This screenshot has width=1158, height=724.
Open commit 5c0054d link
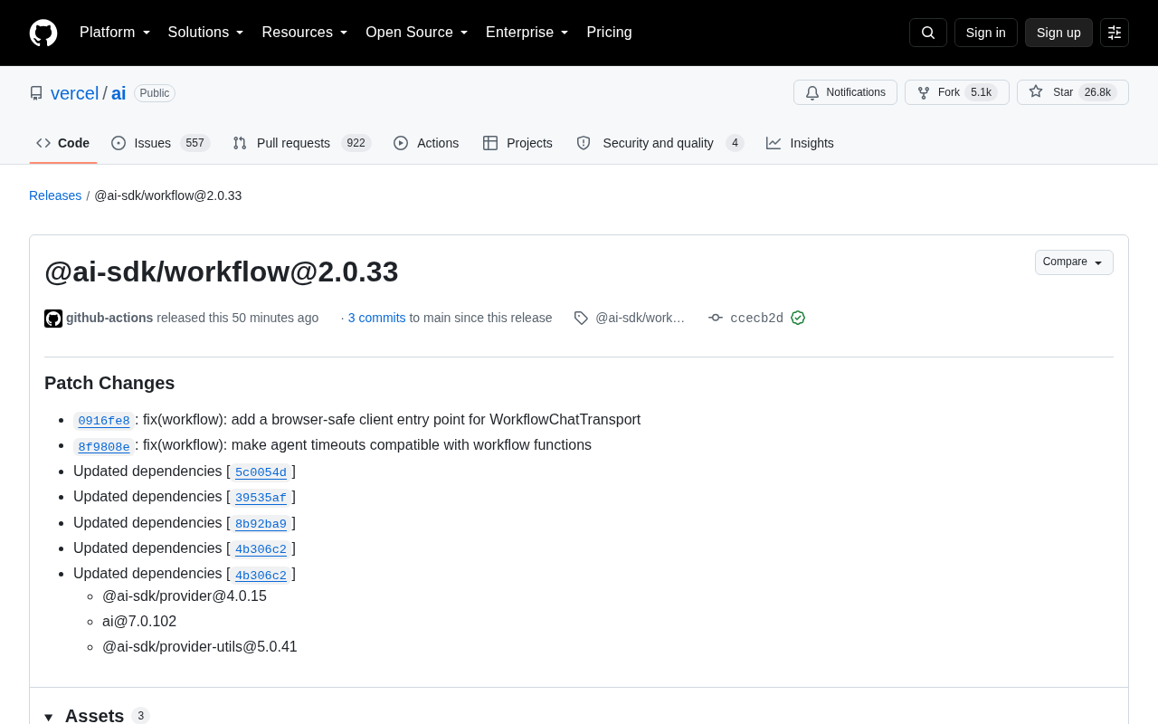(261, 472)
